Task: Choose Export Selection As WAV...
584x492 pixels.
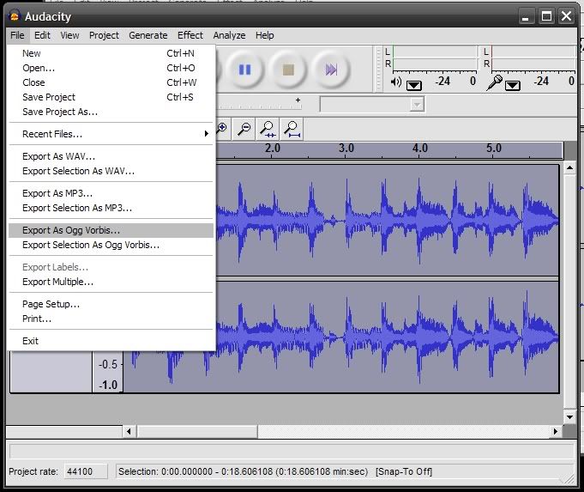Action: 111,171
